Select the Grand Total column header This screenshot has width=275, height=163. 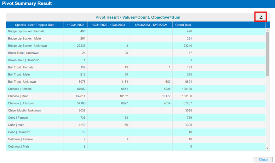pyautogui.click(x=183, y=25)
